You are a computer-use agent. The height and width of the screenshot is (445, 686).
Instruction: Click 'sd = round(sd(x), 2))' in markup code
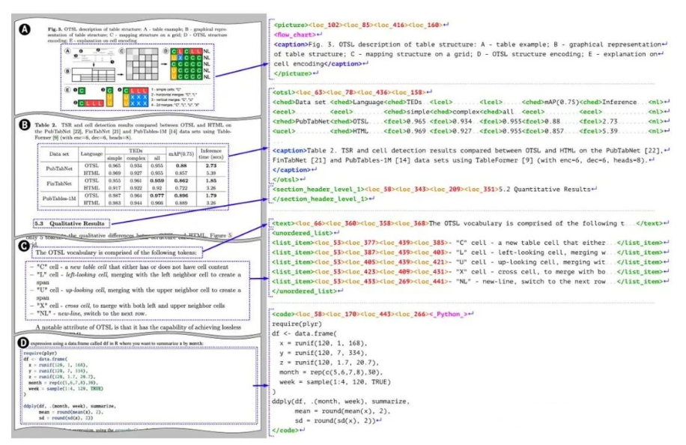335,420
